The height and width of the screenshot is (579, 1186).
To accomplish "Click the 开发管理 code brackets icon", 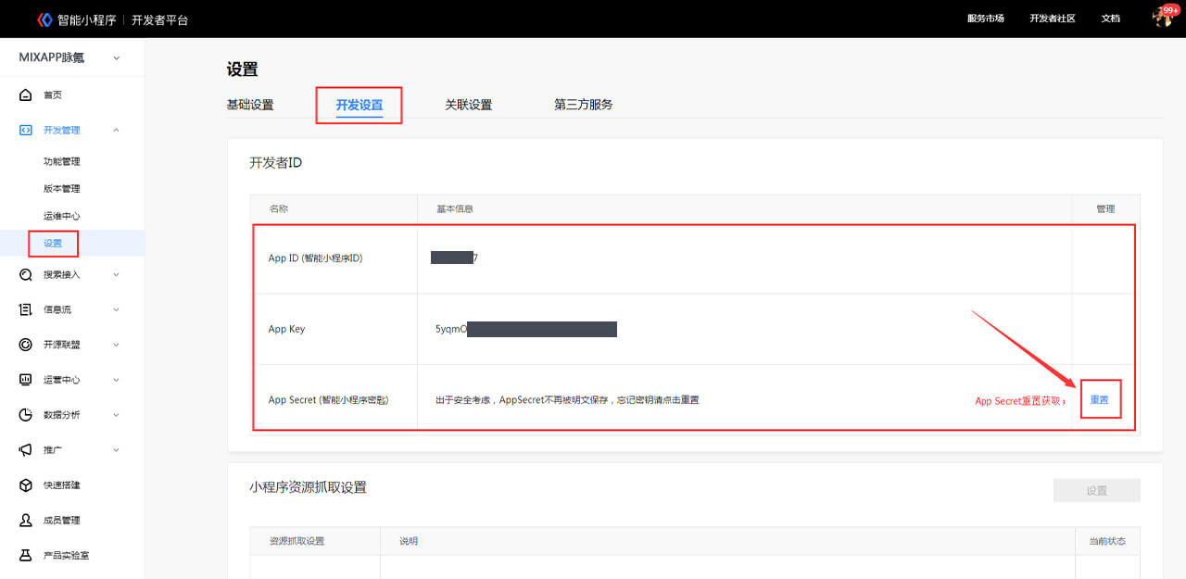I will (x=26, y=130).
